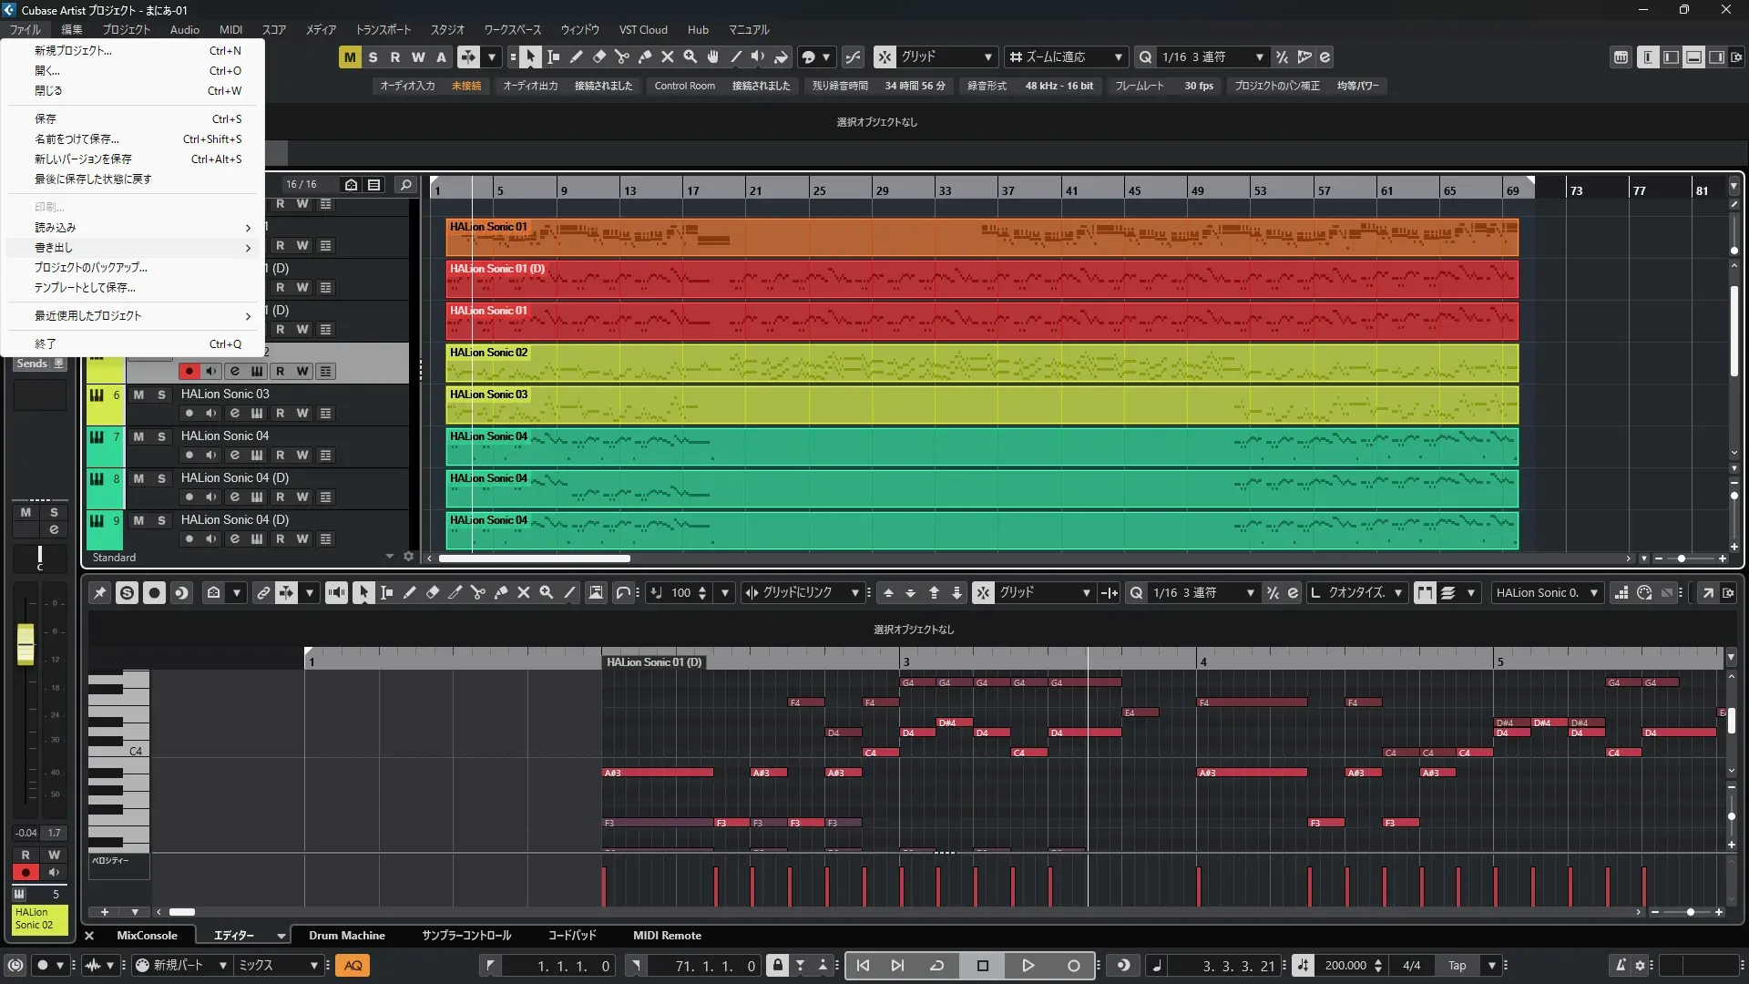Activate cycle loop in the transport bar
This screenshot has height=984, width=1749.
936,966
